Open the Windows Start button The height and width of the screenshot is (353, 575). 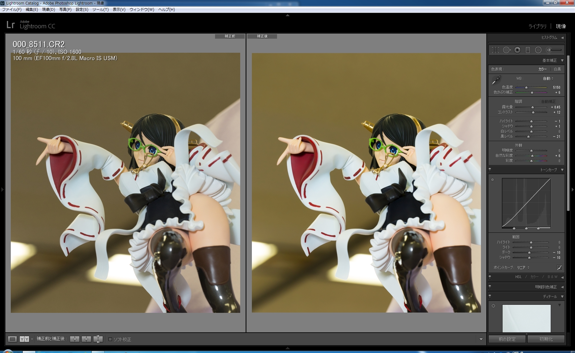(x=8, y=351)
